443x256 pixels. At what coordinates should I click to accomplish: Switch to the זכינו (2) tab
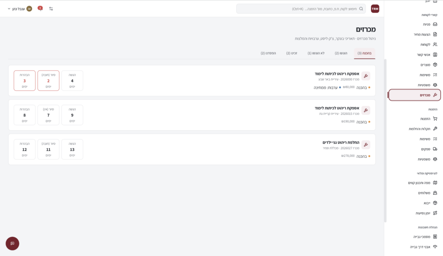(x=292, y=53)
